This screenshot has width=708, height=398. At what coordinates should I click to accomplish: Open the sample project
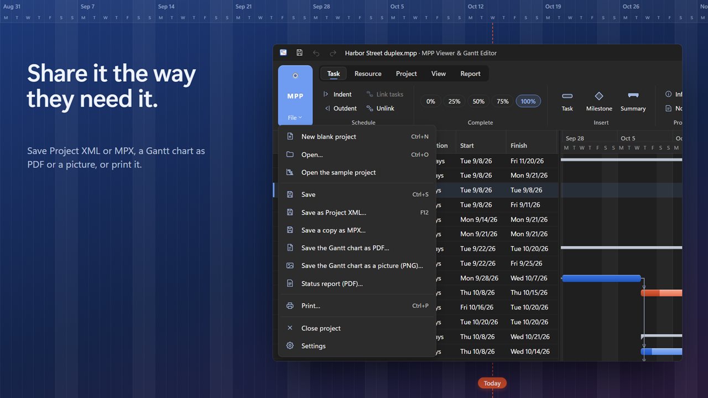click(357, 172)
